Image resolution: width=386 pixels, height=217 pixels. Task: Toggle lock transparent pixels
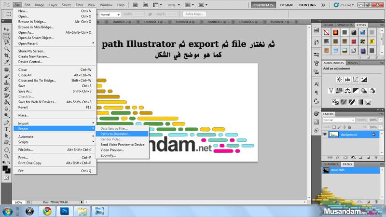(334, 127)
